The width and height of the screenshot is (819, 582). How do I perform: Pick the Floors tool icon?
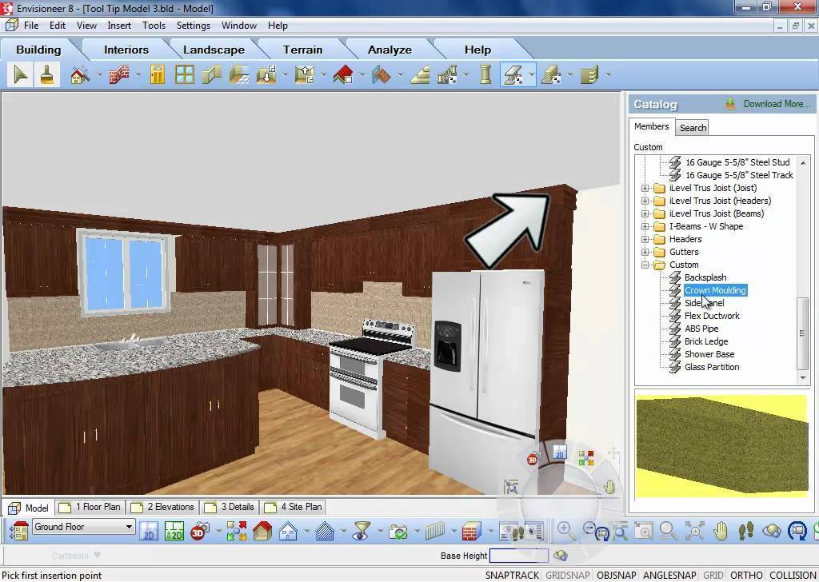pos(238,74)
